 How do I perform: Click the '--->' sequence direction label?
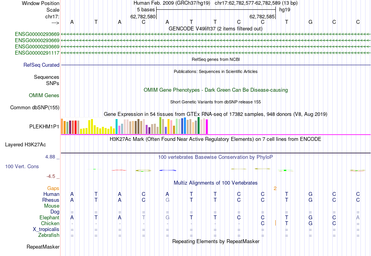coord(55,23)
